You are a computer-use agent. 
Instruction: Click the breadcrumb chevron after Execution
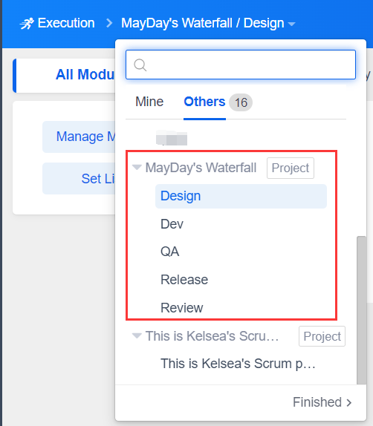point(109,23)
